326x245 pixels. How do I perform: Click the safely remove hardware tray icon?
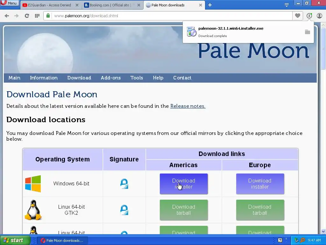pos(296,241)
